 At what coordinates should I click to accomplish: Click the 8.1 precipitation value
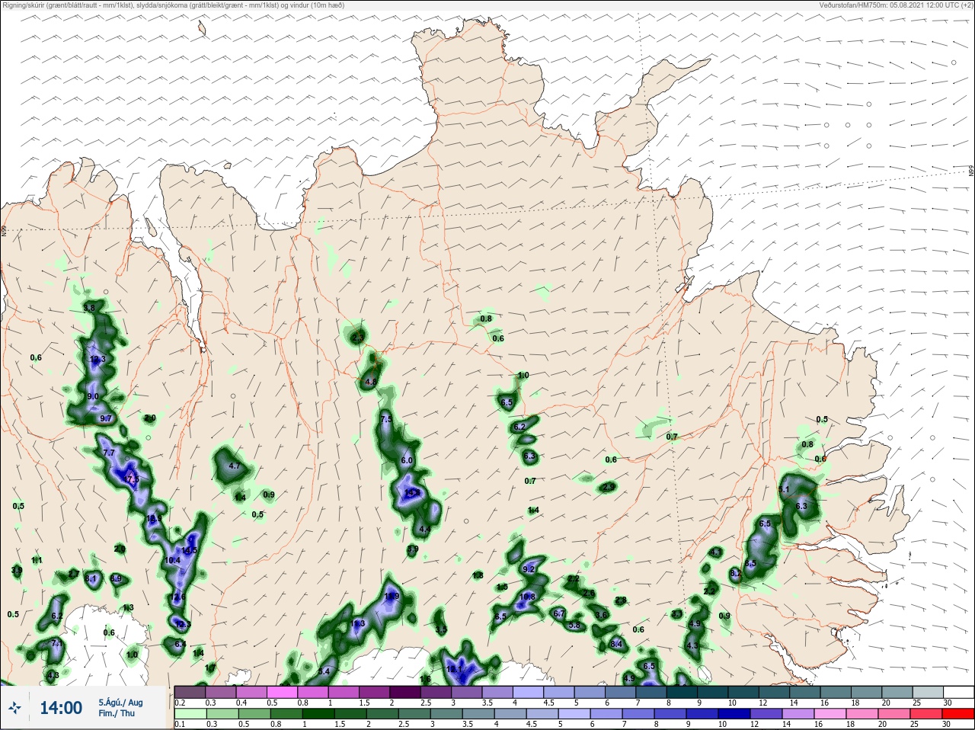tap(91, 579)
